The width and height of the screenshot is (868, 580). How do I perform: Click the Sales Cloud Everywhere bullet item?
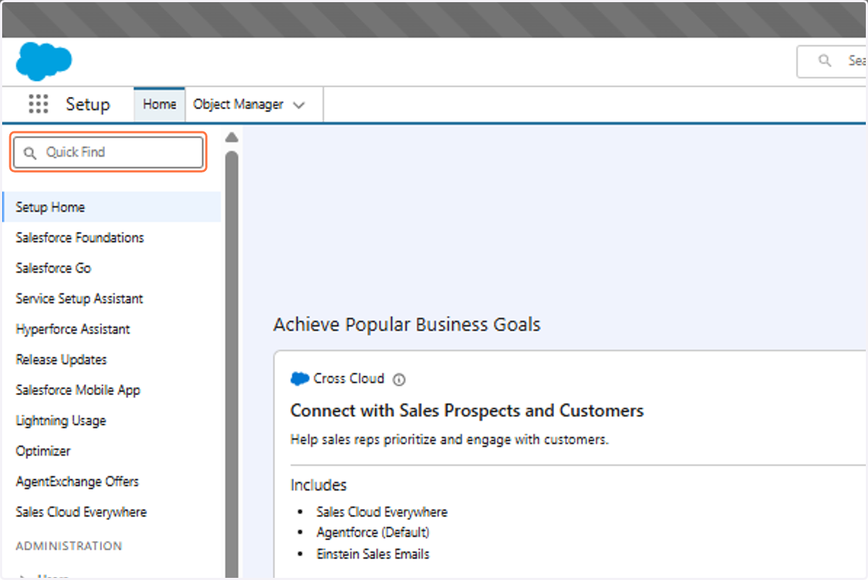(x=382, y=512)
